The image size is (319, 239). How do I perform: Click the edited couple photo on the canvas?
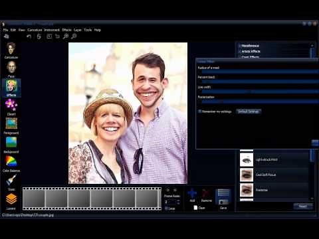pos(128,113)
